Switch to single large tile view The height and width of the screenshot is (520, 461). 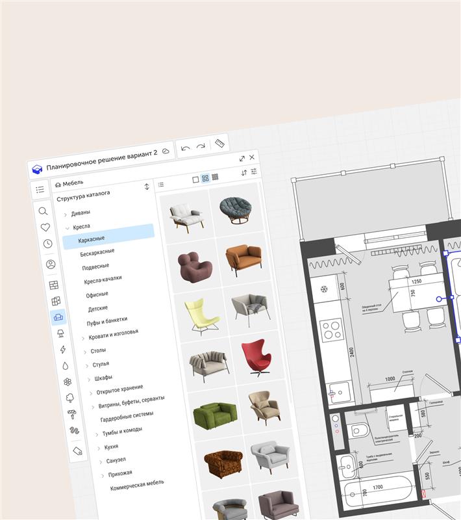point(195,179)
